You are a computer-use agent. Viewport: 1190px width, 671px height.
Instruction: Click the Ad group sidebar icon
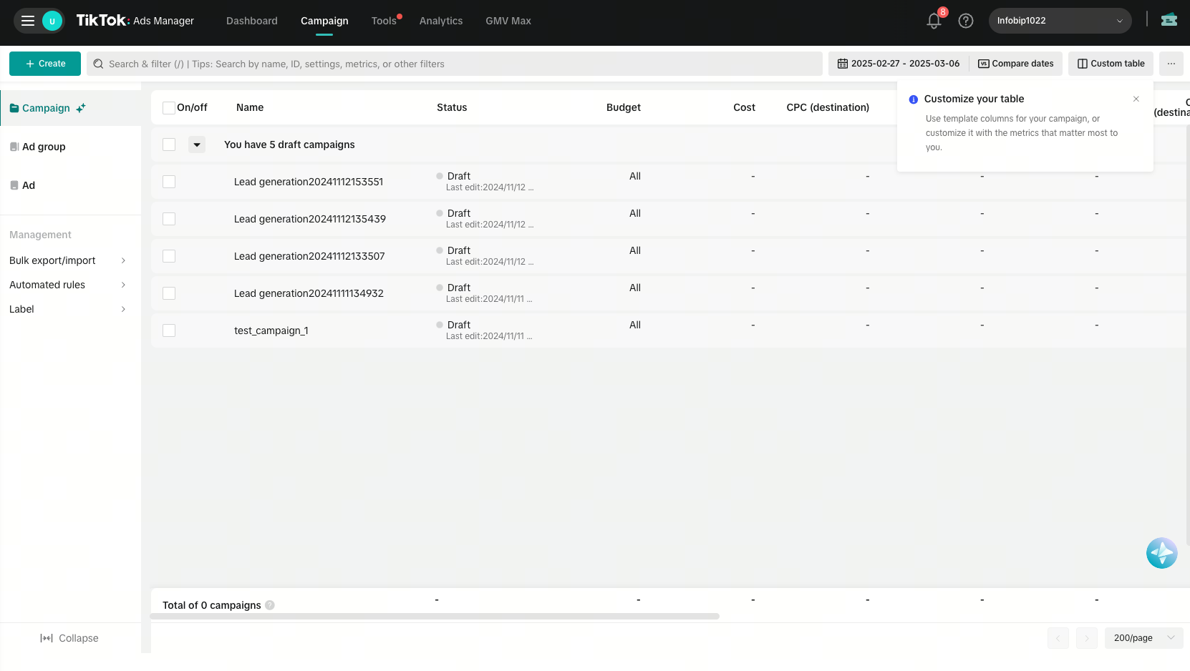14,147
